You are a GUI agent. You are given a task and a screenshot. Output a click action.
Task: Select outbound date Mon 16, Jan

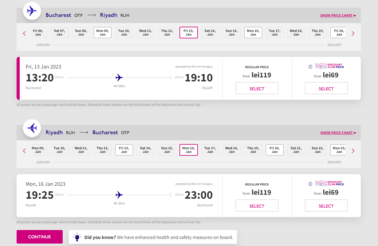pos(253,33)
